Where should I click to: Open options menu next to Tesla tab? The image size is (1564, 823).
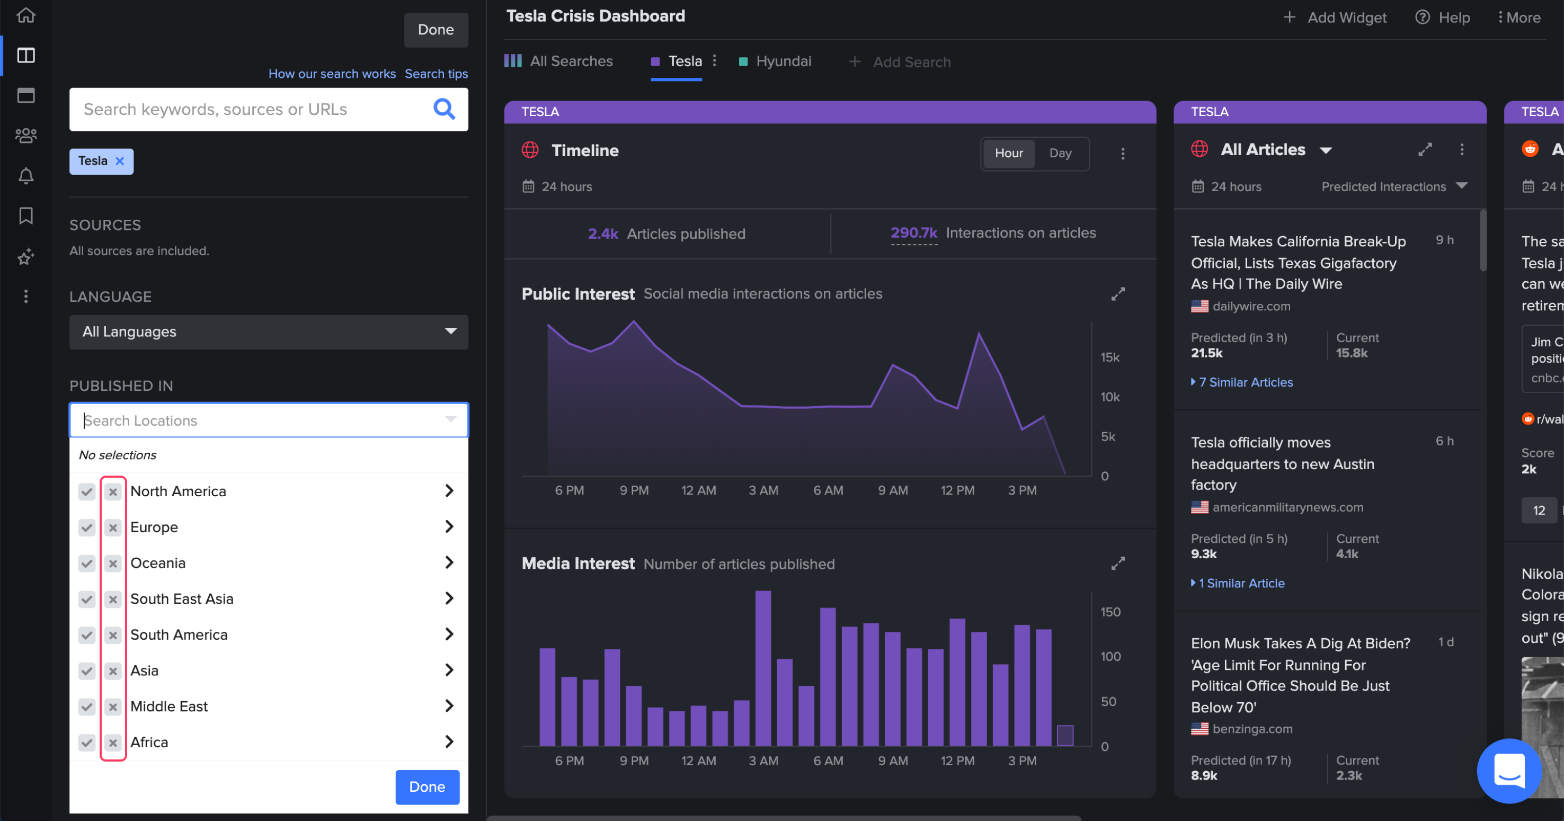pyautogui.click(x=715, y=61)
